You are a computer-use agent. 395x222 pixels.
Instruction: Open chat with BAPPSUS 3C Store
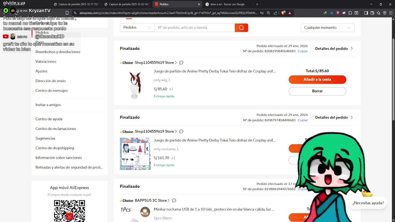(x=174, y=200)
